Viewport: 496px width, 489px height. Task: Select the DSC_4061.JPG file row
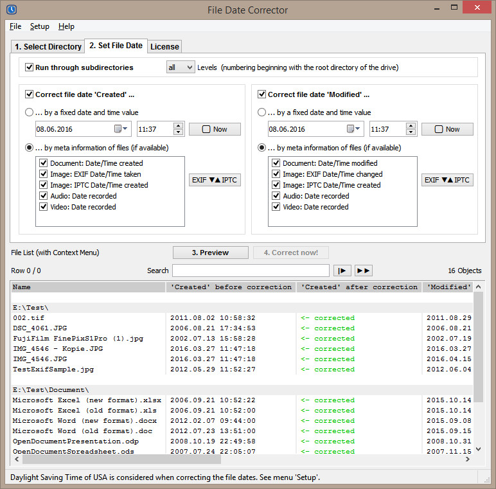pyautogui.click(x=242, y=328)
